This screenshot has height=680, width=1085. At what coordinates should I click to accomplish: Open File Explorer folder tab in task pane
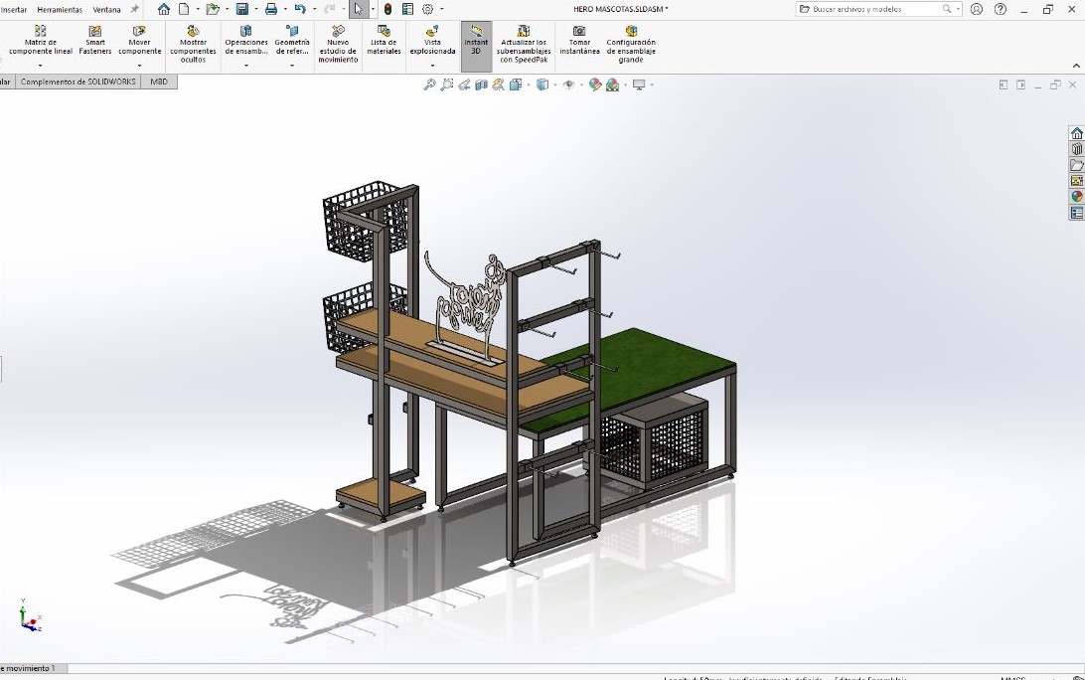click(1077, 165)
